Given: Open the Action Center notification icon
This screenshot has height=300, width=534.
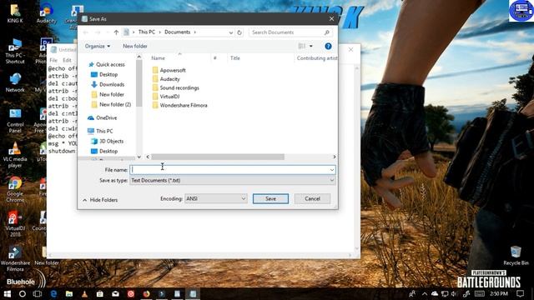Looking at the screenshot, I should coord(520,293).
